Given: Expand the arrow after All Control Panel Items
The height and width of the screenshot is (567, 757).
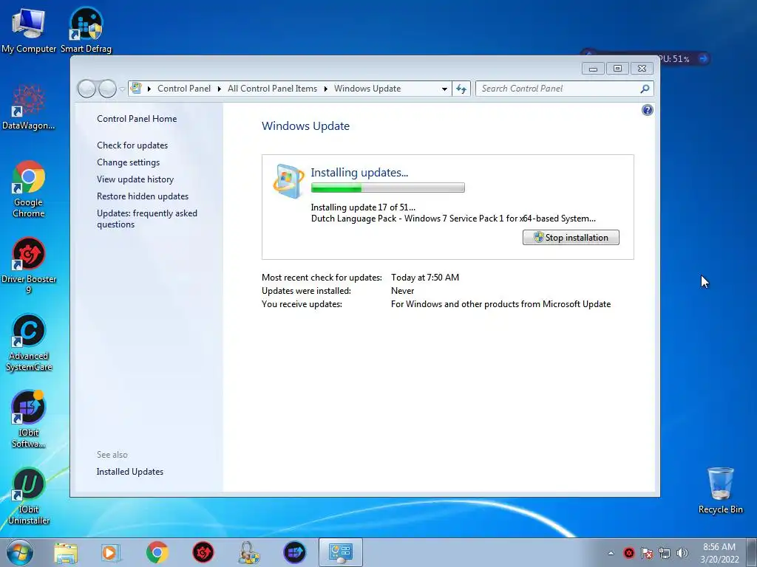Looking at the screenshot, I should pos(326,89).
